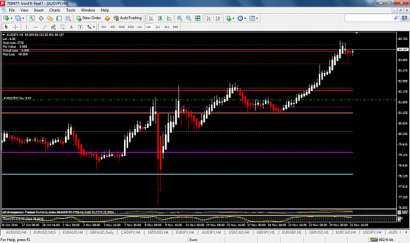Switch to M15 timeframe
Screen dimensions: 410x243
(x=121, y=27)
